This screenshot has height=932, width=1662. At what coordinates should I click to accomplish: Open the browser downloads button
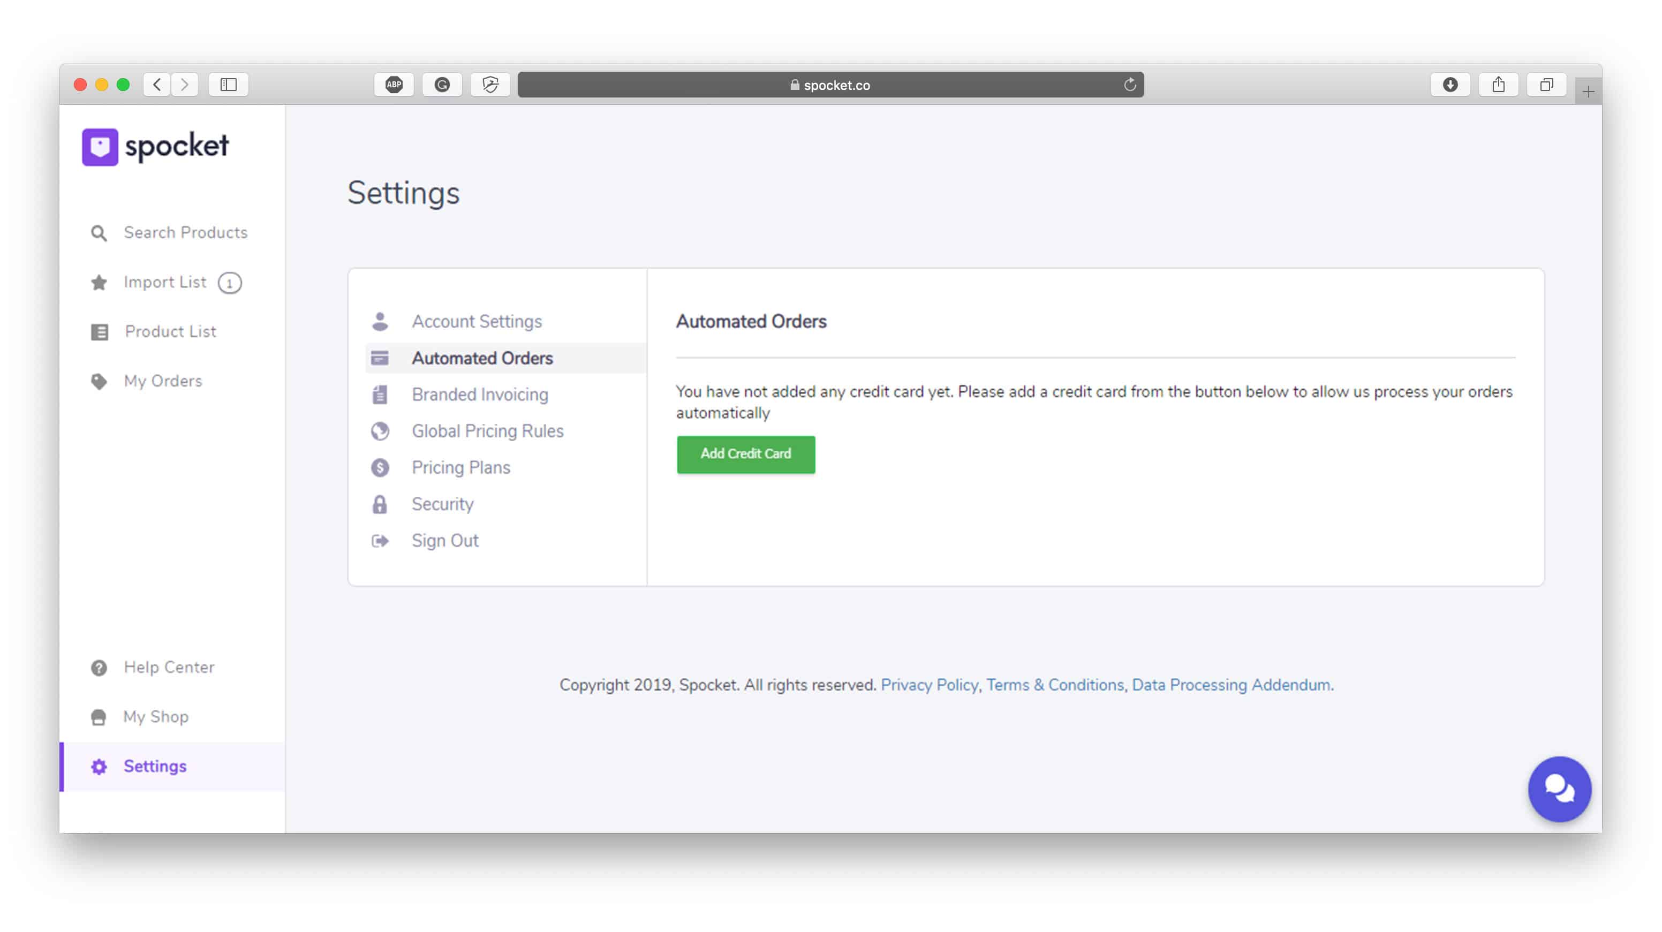click(x=1451, y=85)
